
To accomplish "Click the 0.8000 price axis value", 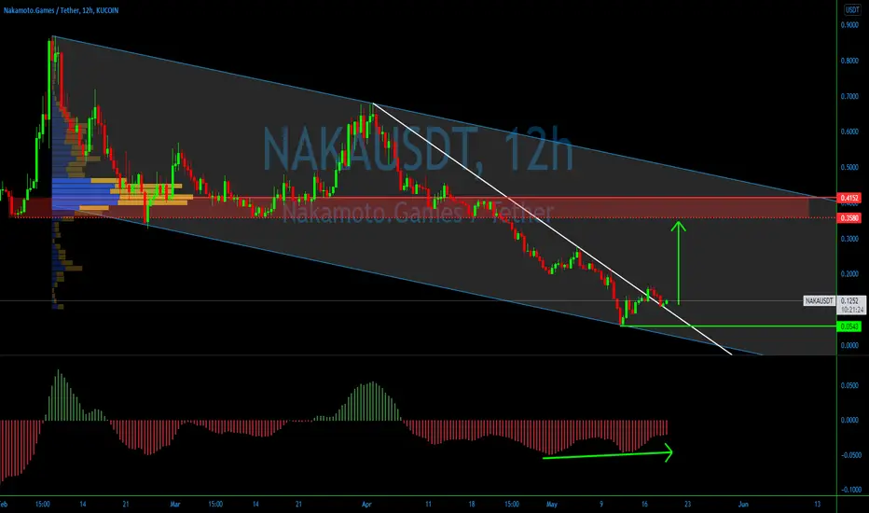I will 849,61.
